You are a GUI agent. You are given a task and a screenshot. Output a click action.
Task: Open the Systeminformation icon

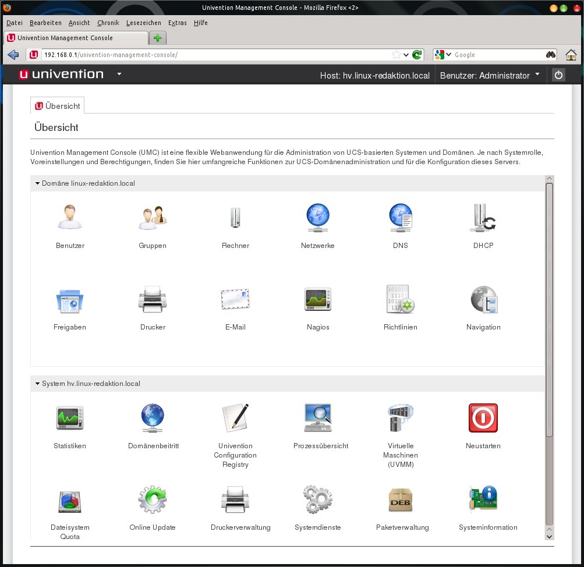(483, 499)
